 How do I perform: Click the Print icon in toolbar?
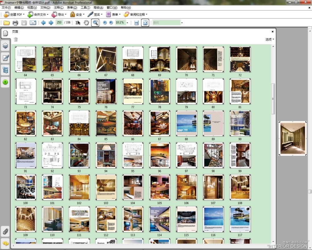tap(15, 22)
